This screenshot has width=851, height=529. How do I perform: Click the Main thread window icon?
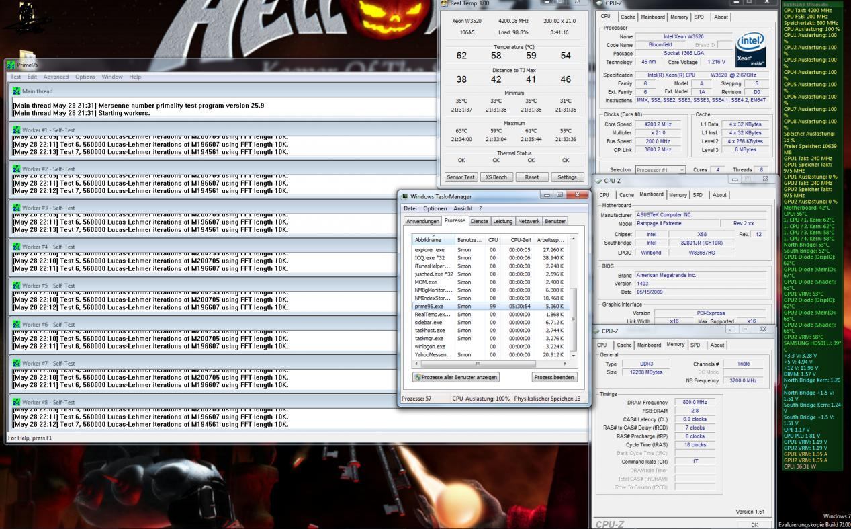pyautogui.click(x=17, y=91)
